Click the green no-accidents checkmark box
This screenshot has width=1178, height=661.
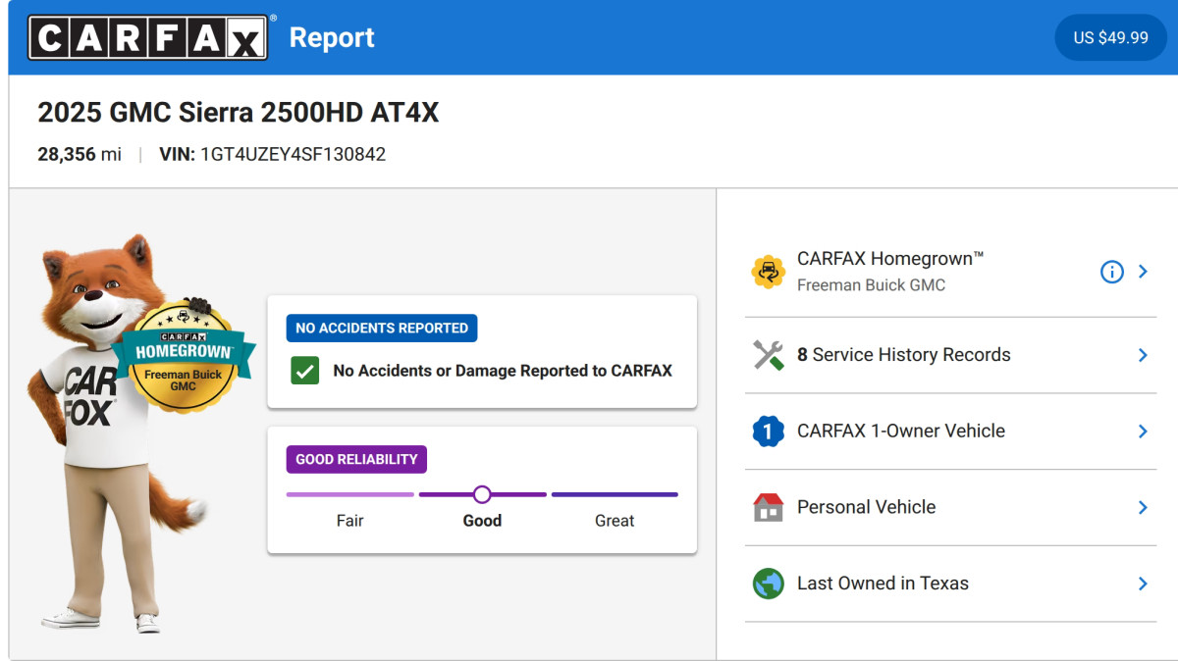[305, 371]
